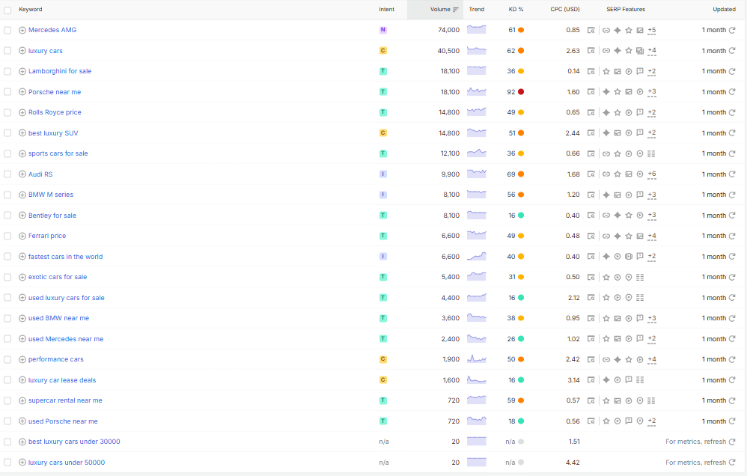The image size is (747, 476).
Task: View SERP for used BMW near me
Action: (x=591, y=318)
